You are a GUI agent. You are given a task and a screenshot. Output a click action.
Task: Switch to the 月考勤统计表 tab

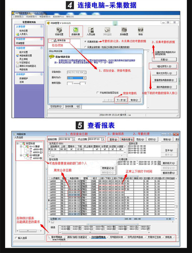[116, 237]
